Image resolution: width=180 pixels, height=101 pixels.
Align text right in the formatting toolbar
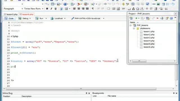tap(83, 9)
